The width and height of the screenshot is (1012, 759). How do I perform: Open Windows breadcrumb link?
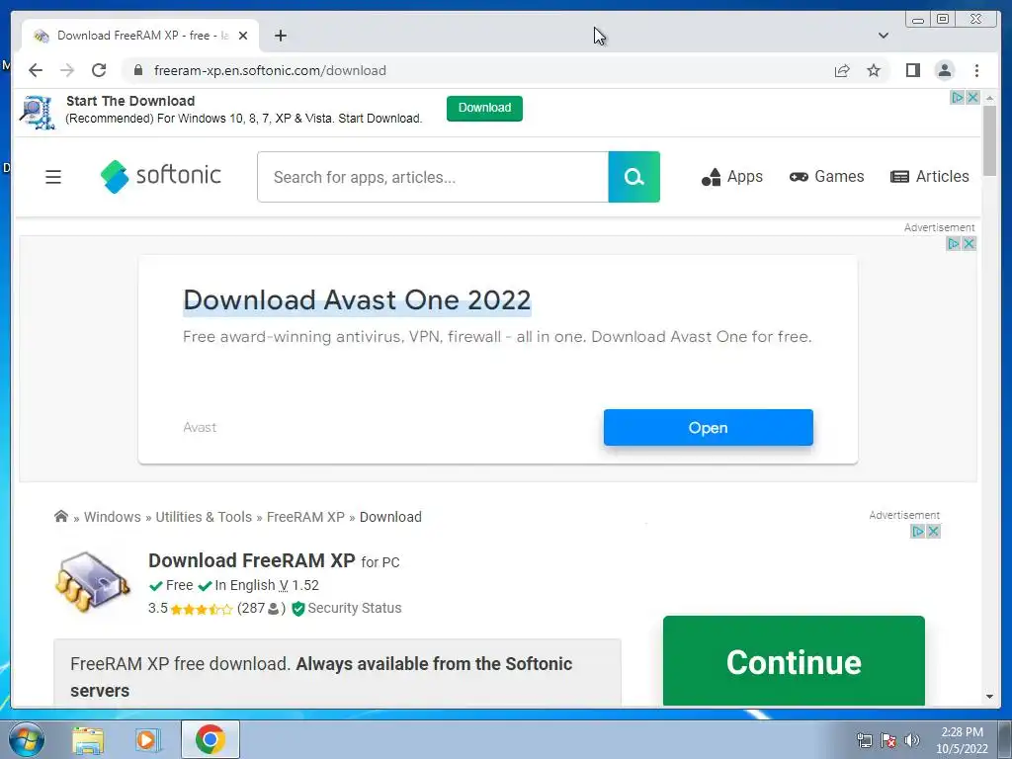[113, 517]
